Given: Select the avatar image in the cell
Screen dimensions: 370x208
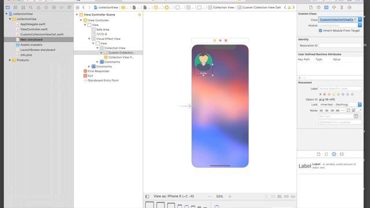Looking at the screenshot, I should click(203, 62).
